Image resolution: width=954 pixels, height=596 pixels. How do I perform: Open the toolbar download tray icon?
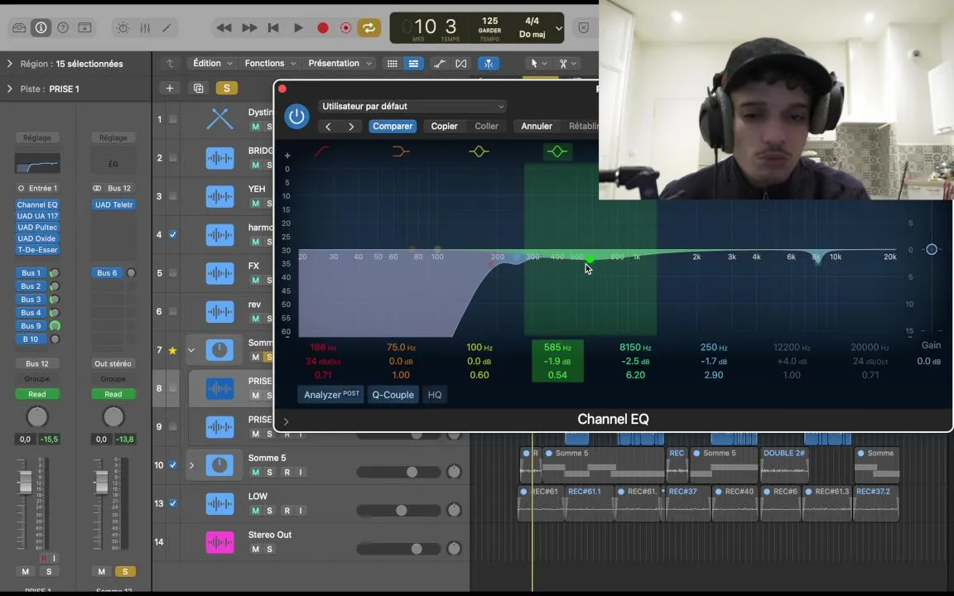click(85, 28)
